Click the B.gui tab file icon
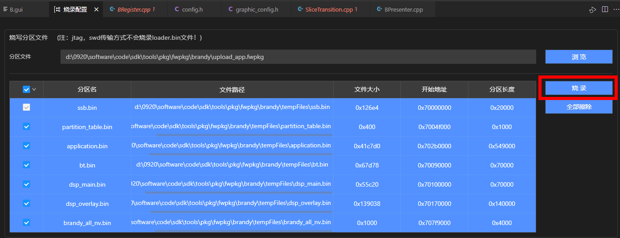The height and width of the screenshot is (238, 620). click(5, 9)
